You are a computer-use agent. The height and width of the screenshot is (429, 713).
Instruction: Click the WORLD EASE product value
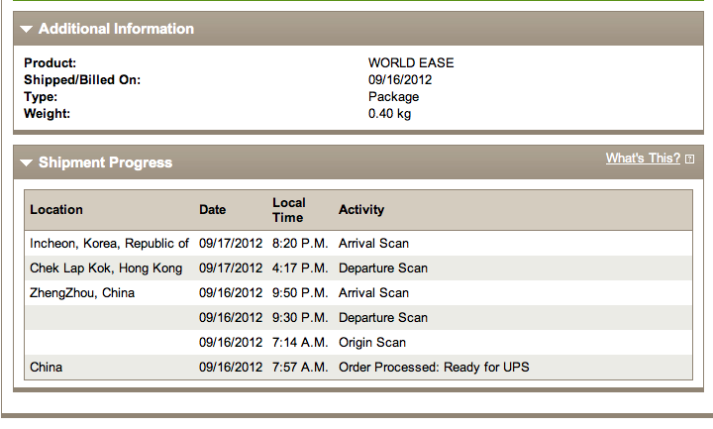coord(411,62)
